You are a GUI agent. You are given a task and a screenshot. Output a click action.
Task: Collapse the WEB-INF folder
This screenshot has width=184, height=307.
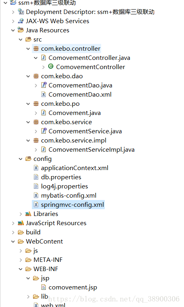20,269
